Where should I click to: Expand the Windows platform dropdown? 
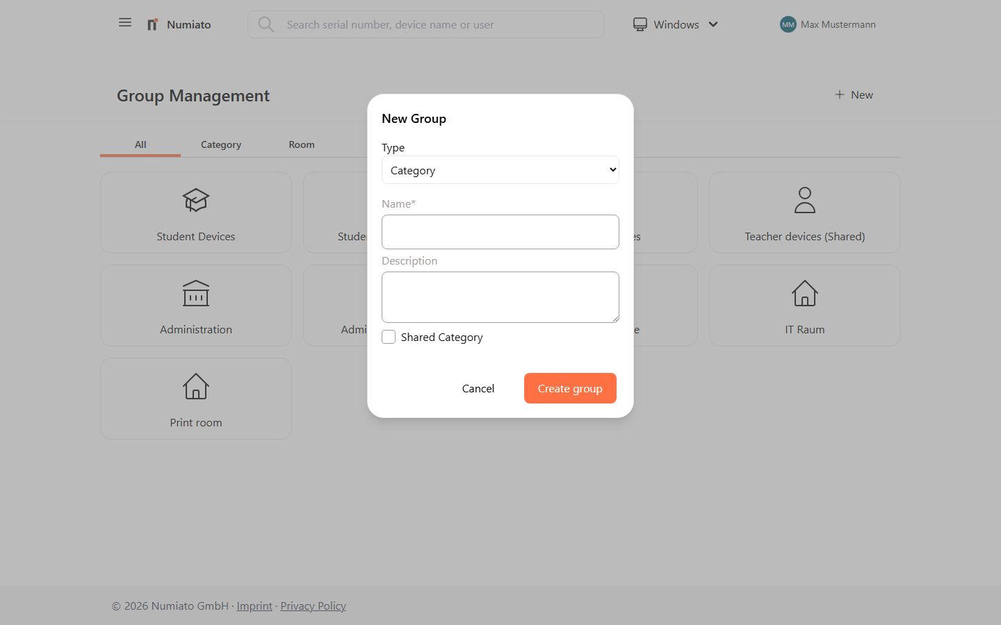point(713,24)
